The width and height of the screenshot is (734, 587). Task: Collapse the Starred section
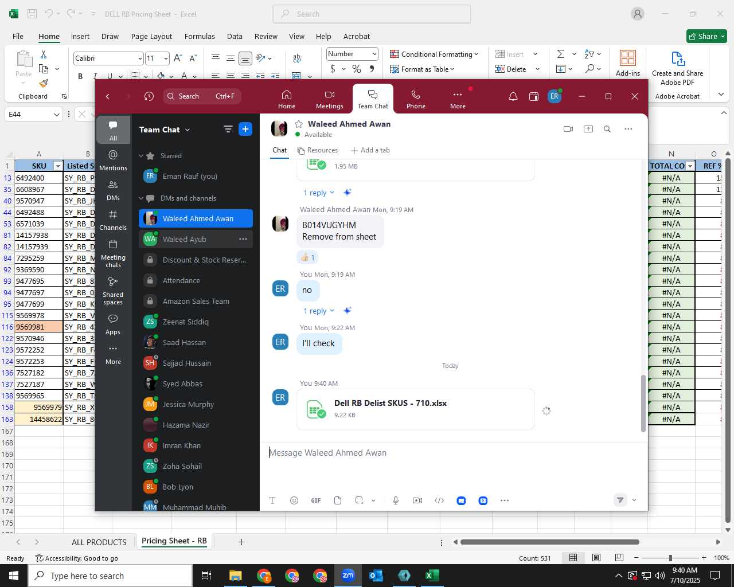tap(141, 156)
